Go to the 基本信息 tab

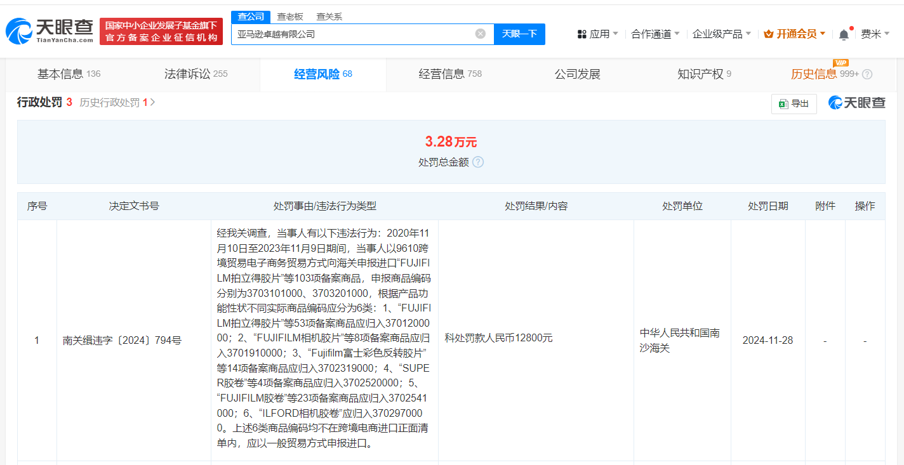[x=69, y=74]
